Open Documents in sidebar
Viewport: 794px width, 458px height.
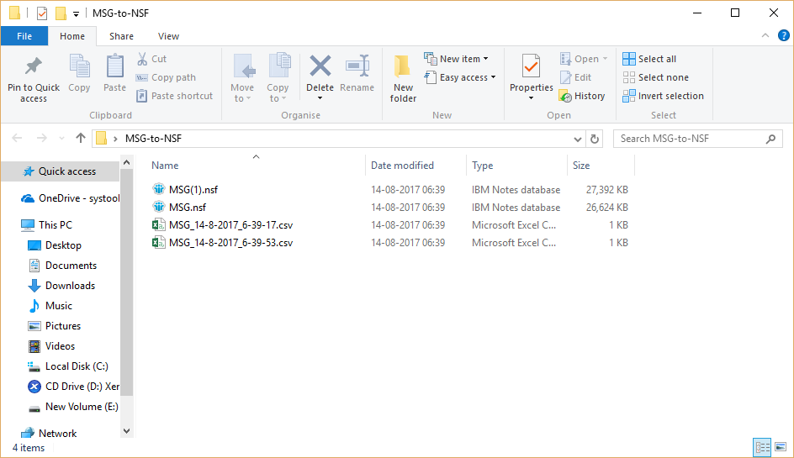(x=61, y=266)
